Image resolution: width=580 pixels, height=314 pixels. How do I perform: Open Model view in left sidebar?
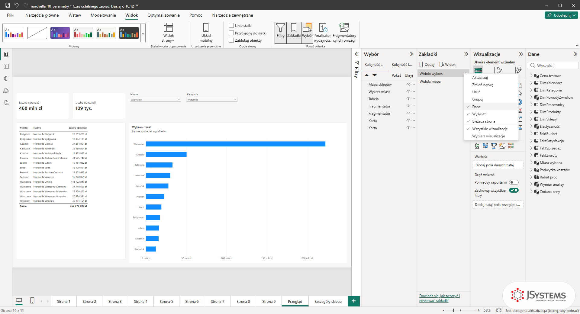pos(6,78)
